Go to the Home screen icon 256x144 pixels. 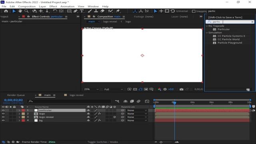pos(6,11)
